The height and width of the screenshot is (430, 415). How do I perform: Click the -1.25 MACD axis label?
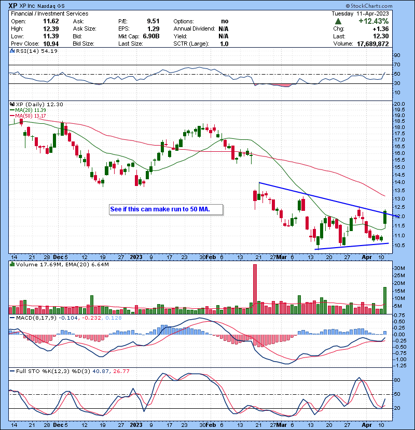pos(400,366)
